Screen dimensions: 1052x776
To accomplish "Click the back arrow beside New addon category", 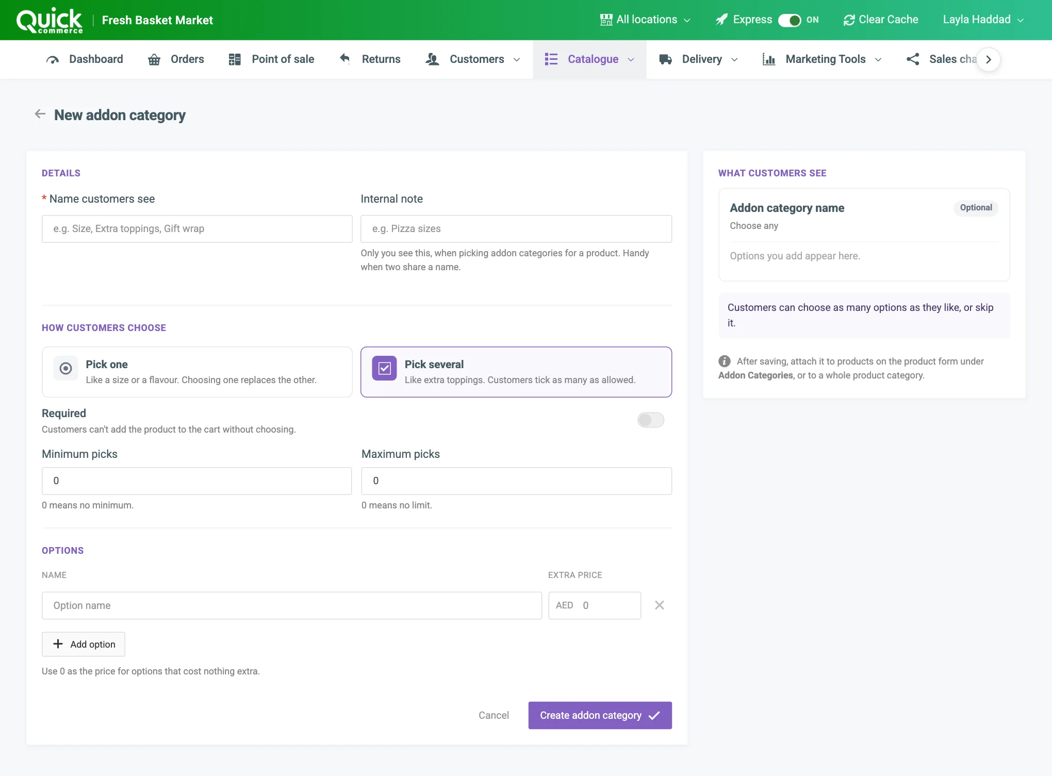I will pos(40,114).
